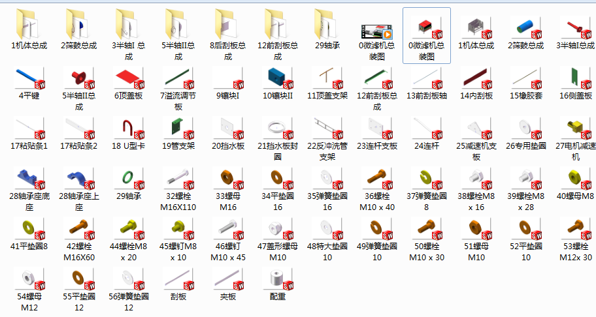Select the 17粘贴条2 file
The image size is (596, 317).
pyautogui.click(x=79, y=134)
